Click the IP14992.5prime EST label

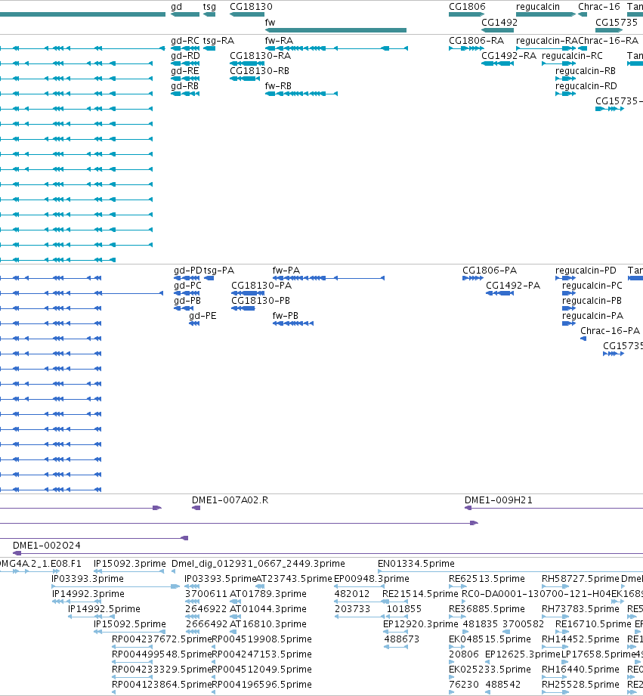(104, 609)
